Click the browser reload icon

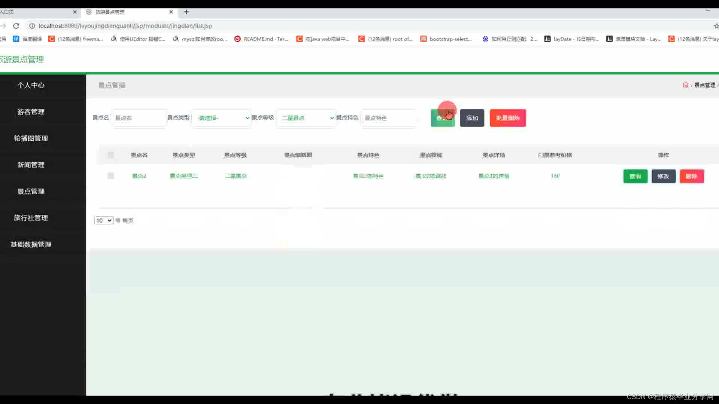[16, 26]
